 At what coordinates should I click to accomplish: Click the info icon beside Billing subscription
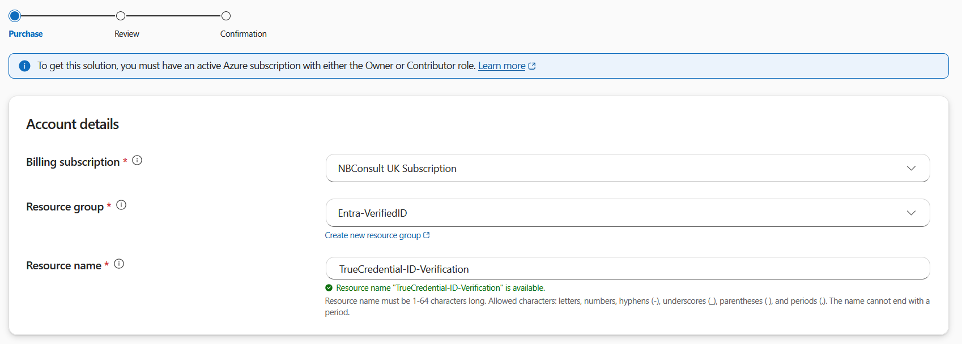point(137,161)
